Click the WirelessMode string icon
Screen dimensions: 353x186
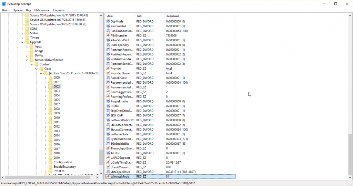click(108, 176)
